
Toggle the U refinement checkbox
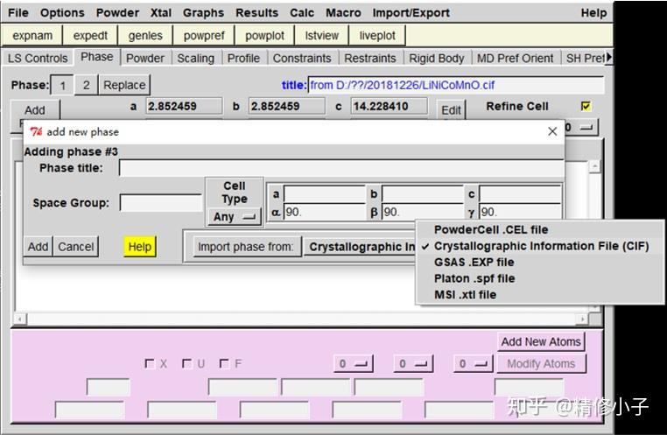(186, 363)
